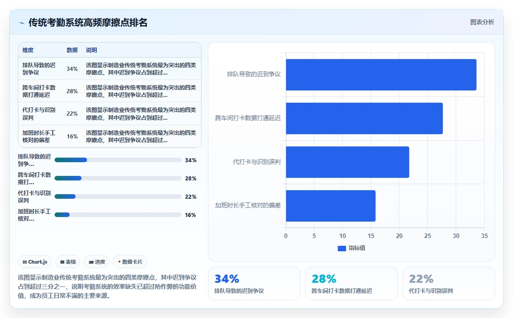Click the summary paragraph starting 该图显示制造业
The height and width of the screenshot is (318, 513).
click(107, 286)
